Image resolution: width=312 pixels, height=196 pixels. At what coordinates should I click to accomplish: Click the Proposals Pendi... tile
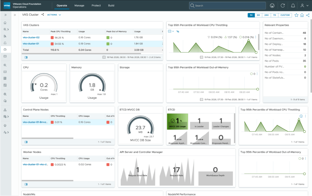pos(221,139)
